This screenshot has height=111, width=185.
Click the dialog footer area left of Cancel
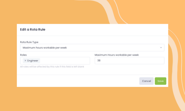78,81
